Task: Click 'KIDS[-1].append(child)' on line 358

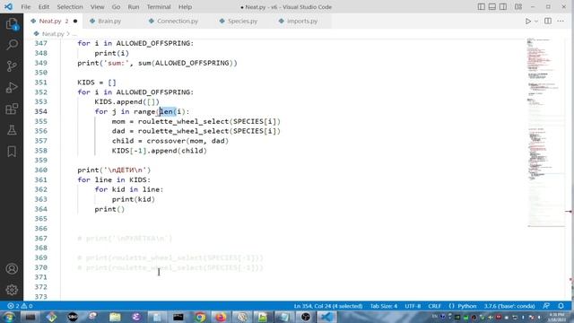Action: point(160,151)
